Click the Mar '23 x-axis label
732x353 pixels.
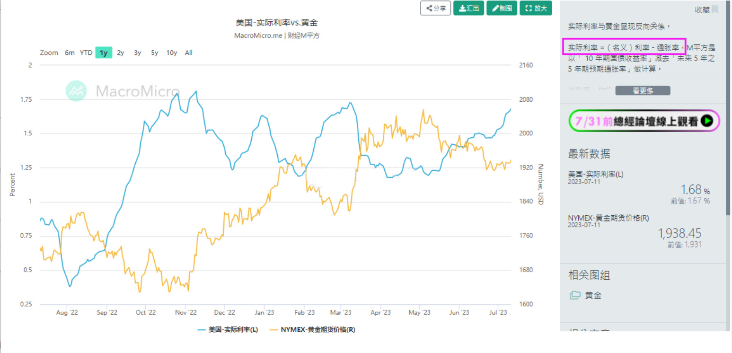tap(340, 312)
